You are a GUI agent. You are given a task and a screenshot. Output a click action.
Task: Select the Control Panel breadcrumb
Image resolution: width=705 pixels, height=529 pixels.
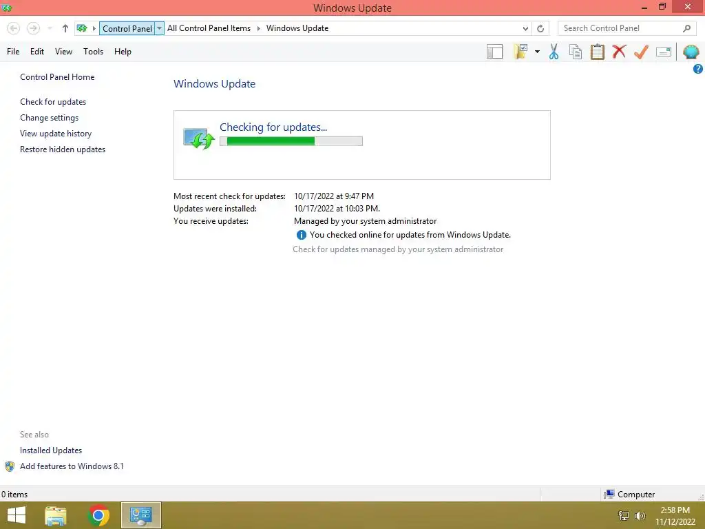pos(127,28)
